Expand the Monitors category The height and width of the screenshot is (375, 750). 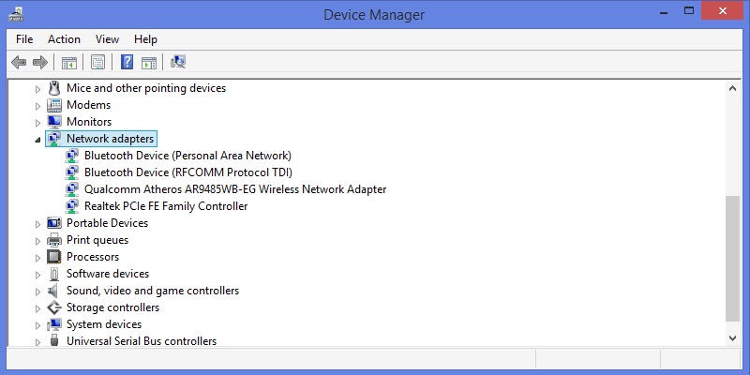pos(37,123)
